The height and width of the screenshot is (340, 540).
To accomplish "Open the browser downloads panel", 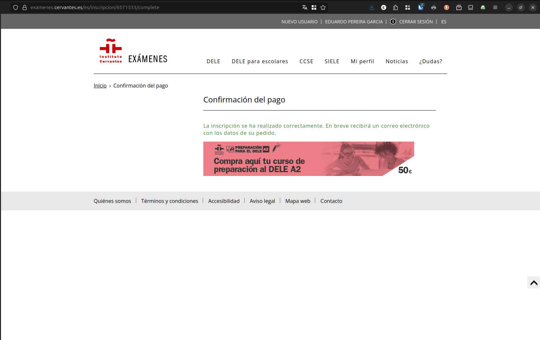I will pyautogui.click(x=372, y=7).
